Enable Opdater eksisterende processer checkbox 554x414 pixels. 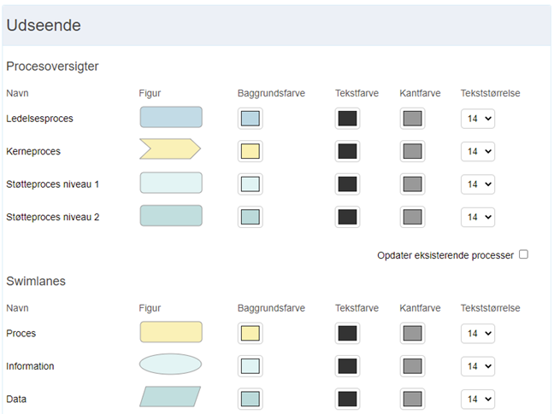point(523,254)
